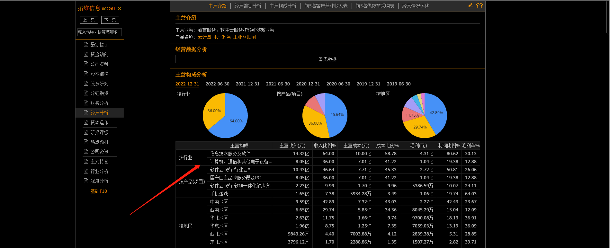The width and height of the screenshot is (610, 248).
Task: Select the 2020-06-30 report period
Action: 338,84
